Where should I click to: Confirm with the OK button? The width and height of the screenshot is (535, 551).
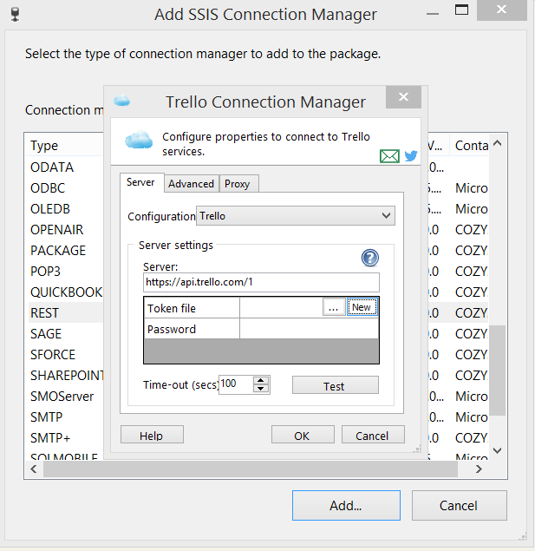click(303, 435)
